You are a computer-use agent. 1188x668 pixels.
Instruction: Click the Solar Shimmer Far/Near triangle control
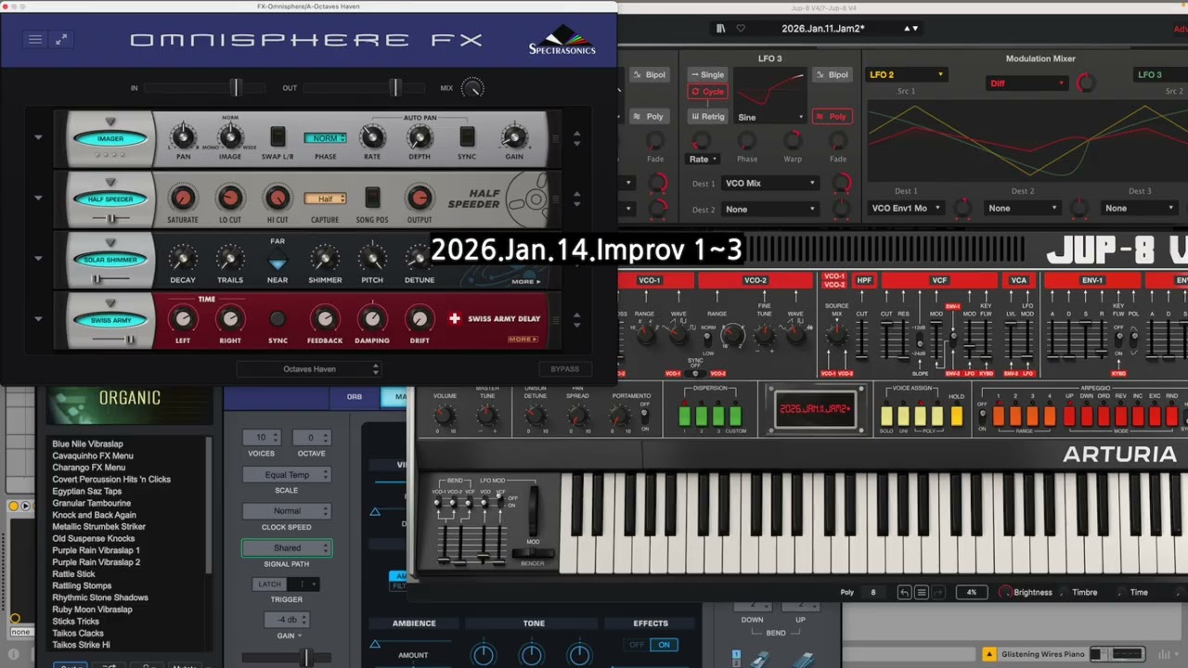(x=278, y=261)
